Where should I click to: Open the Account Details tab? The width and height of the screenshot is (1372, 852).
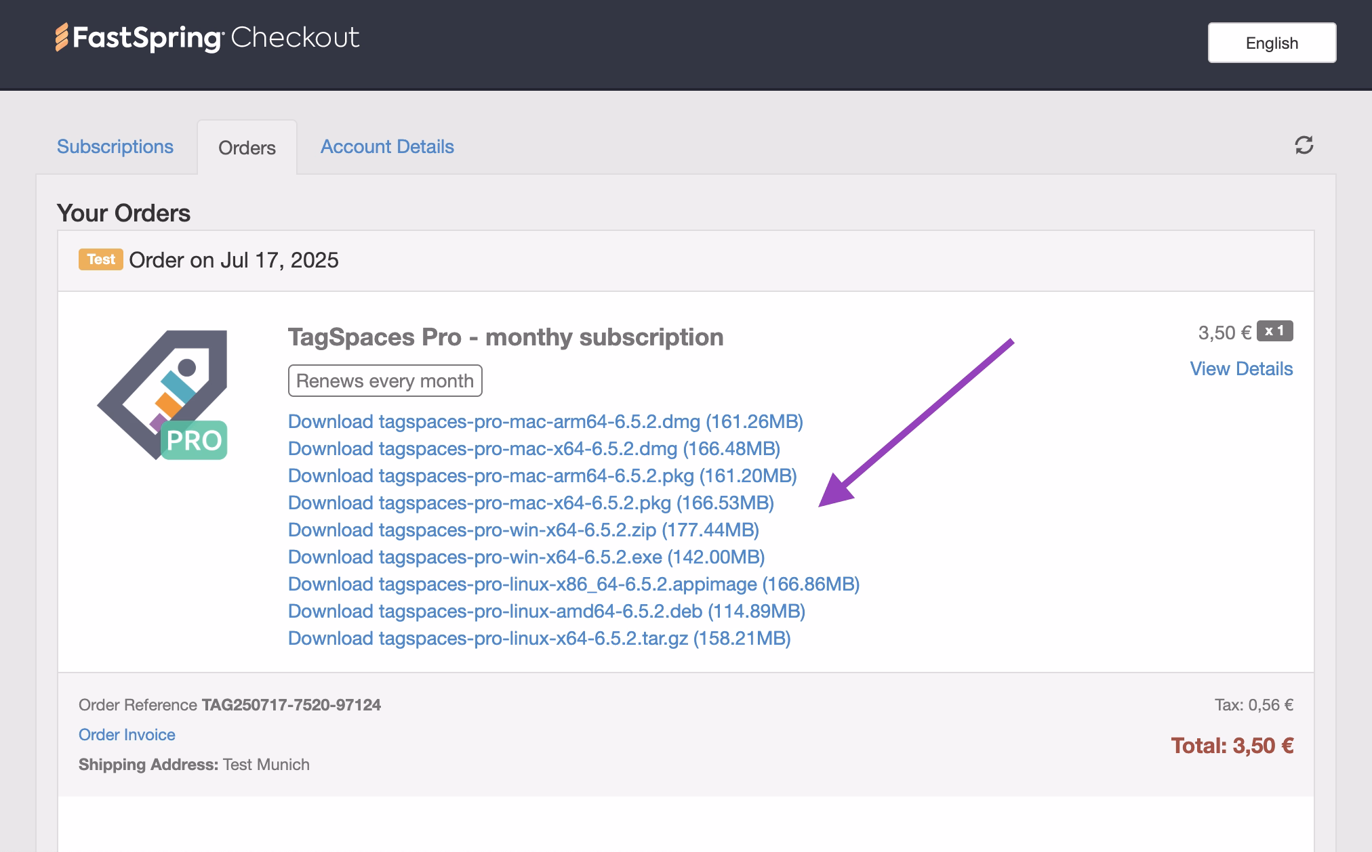tap(387, 146)
